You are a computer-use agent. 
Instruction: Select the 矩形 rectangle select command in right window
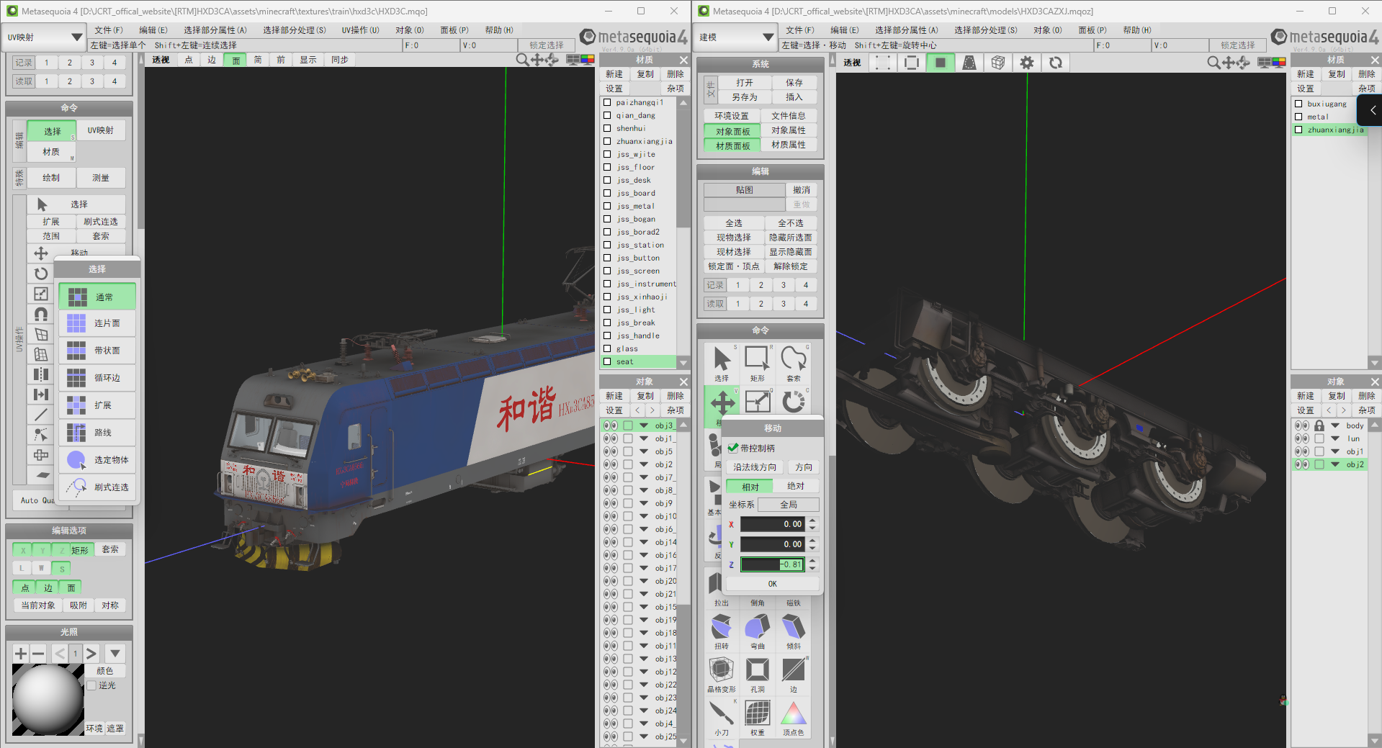(758, 363)
